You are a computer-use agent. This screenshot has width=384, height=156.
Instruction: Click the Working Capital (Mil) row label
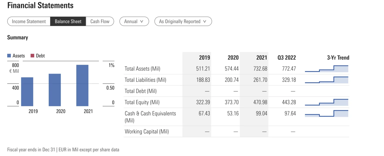[x=146, y=131]
